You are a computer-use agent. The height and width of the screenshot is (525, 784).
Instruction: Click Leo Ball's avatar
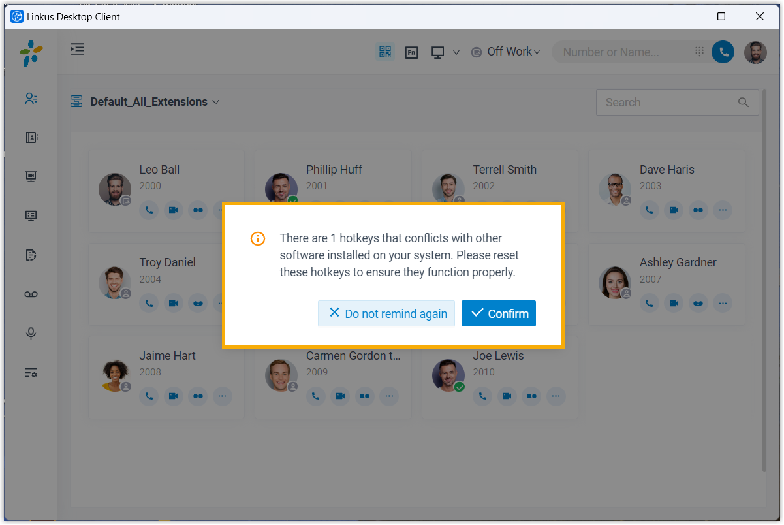[x=115, y=189]
